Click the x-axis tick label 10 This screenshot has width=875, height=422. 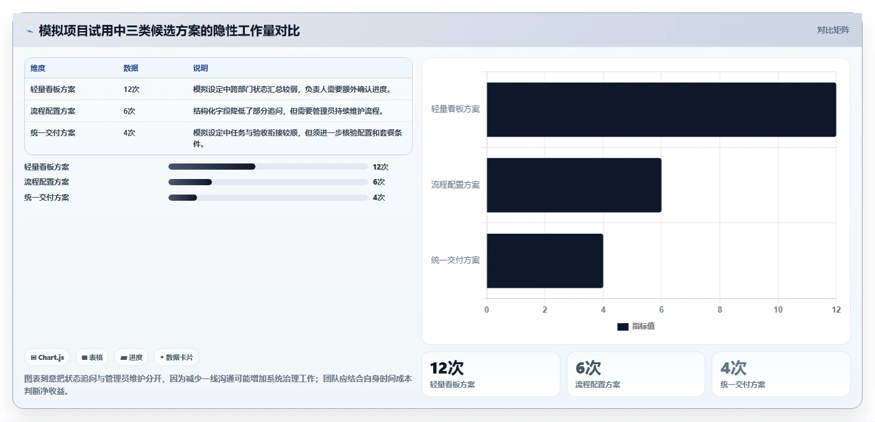778,310
